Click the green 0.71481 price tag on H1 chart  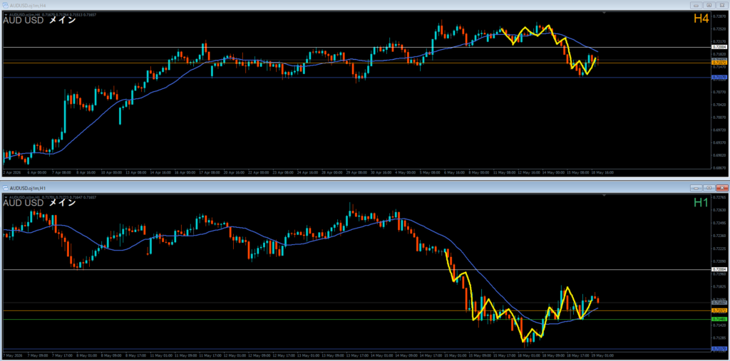719,319
